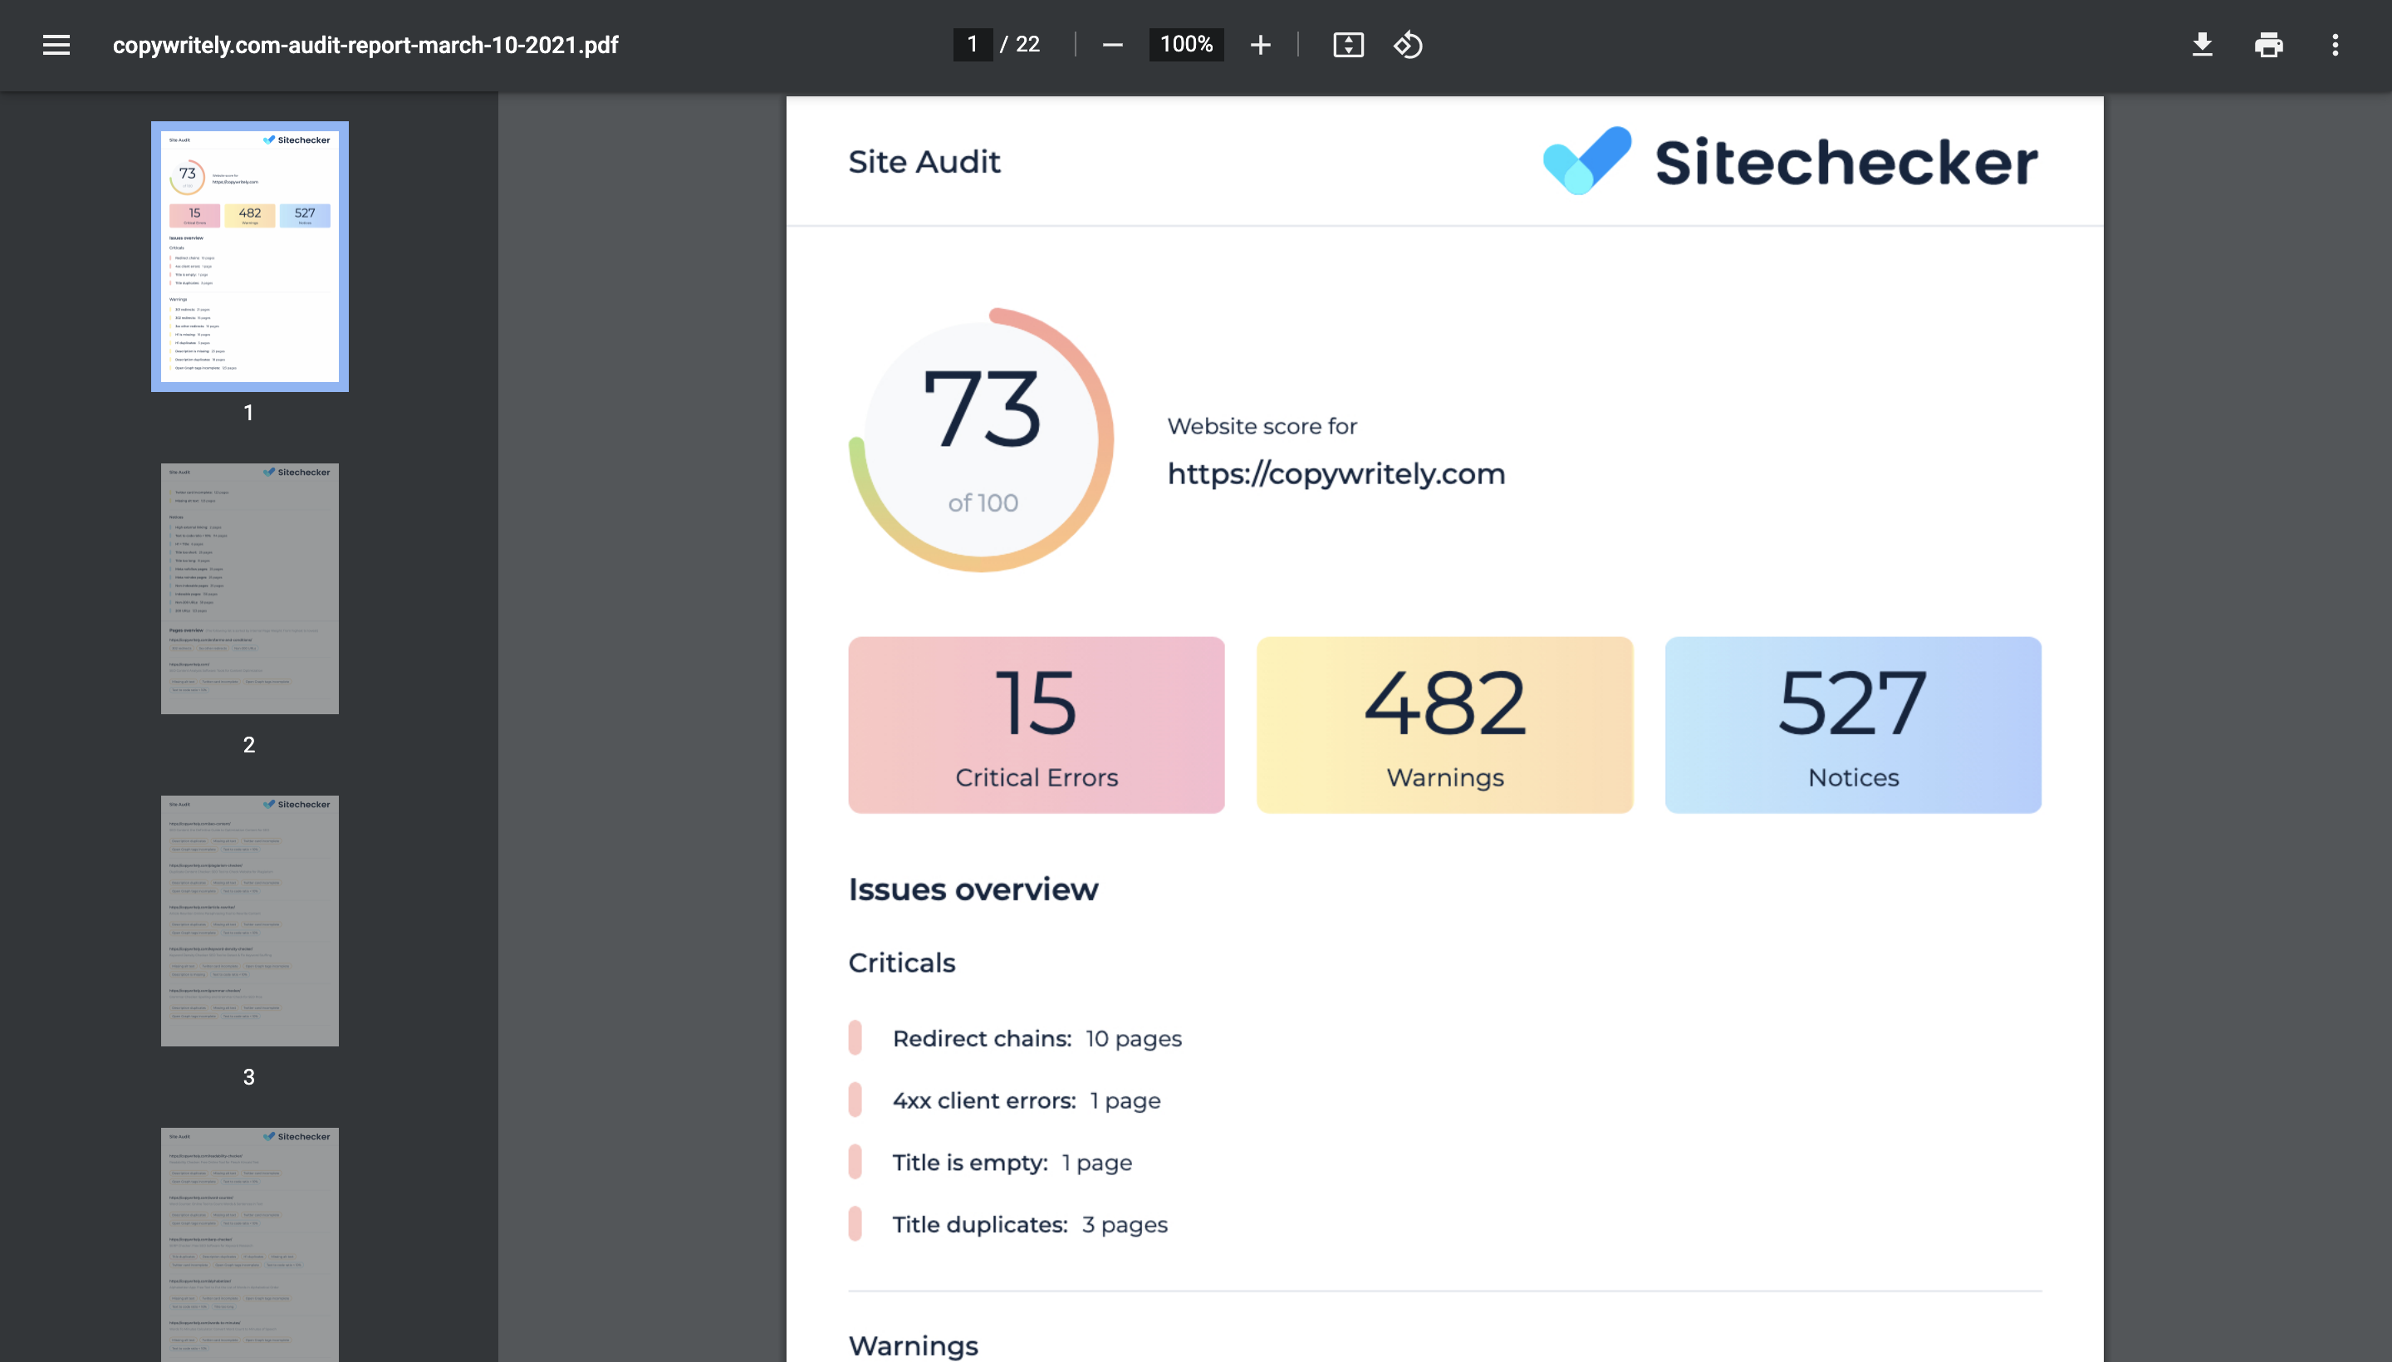Click the Sitechecker logo icon
The width and height of the screenshot is (2392, 1362).
tap(1586, 159)
